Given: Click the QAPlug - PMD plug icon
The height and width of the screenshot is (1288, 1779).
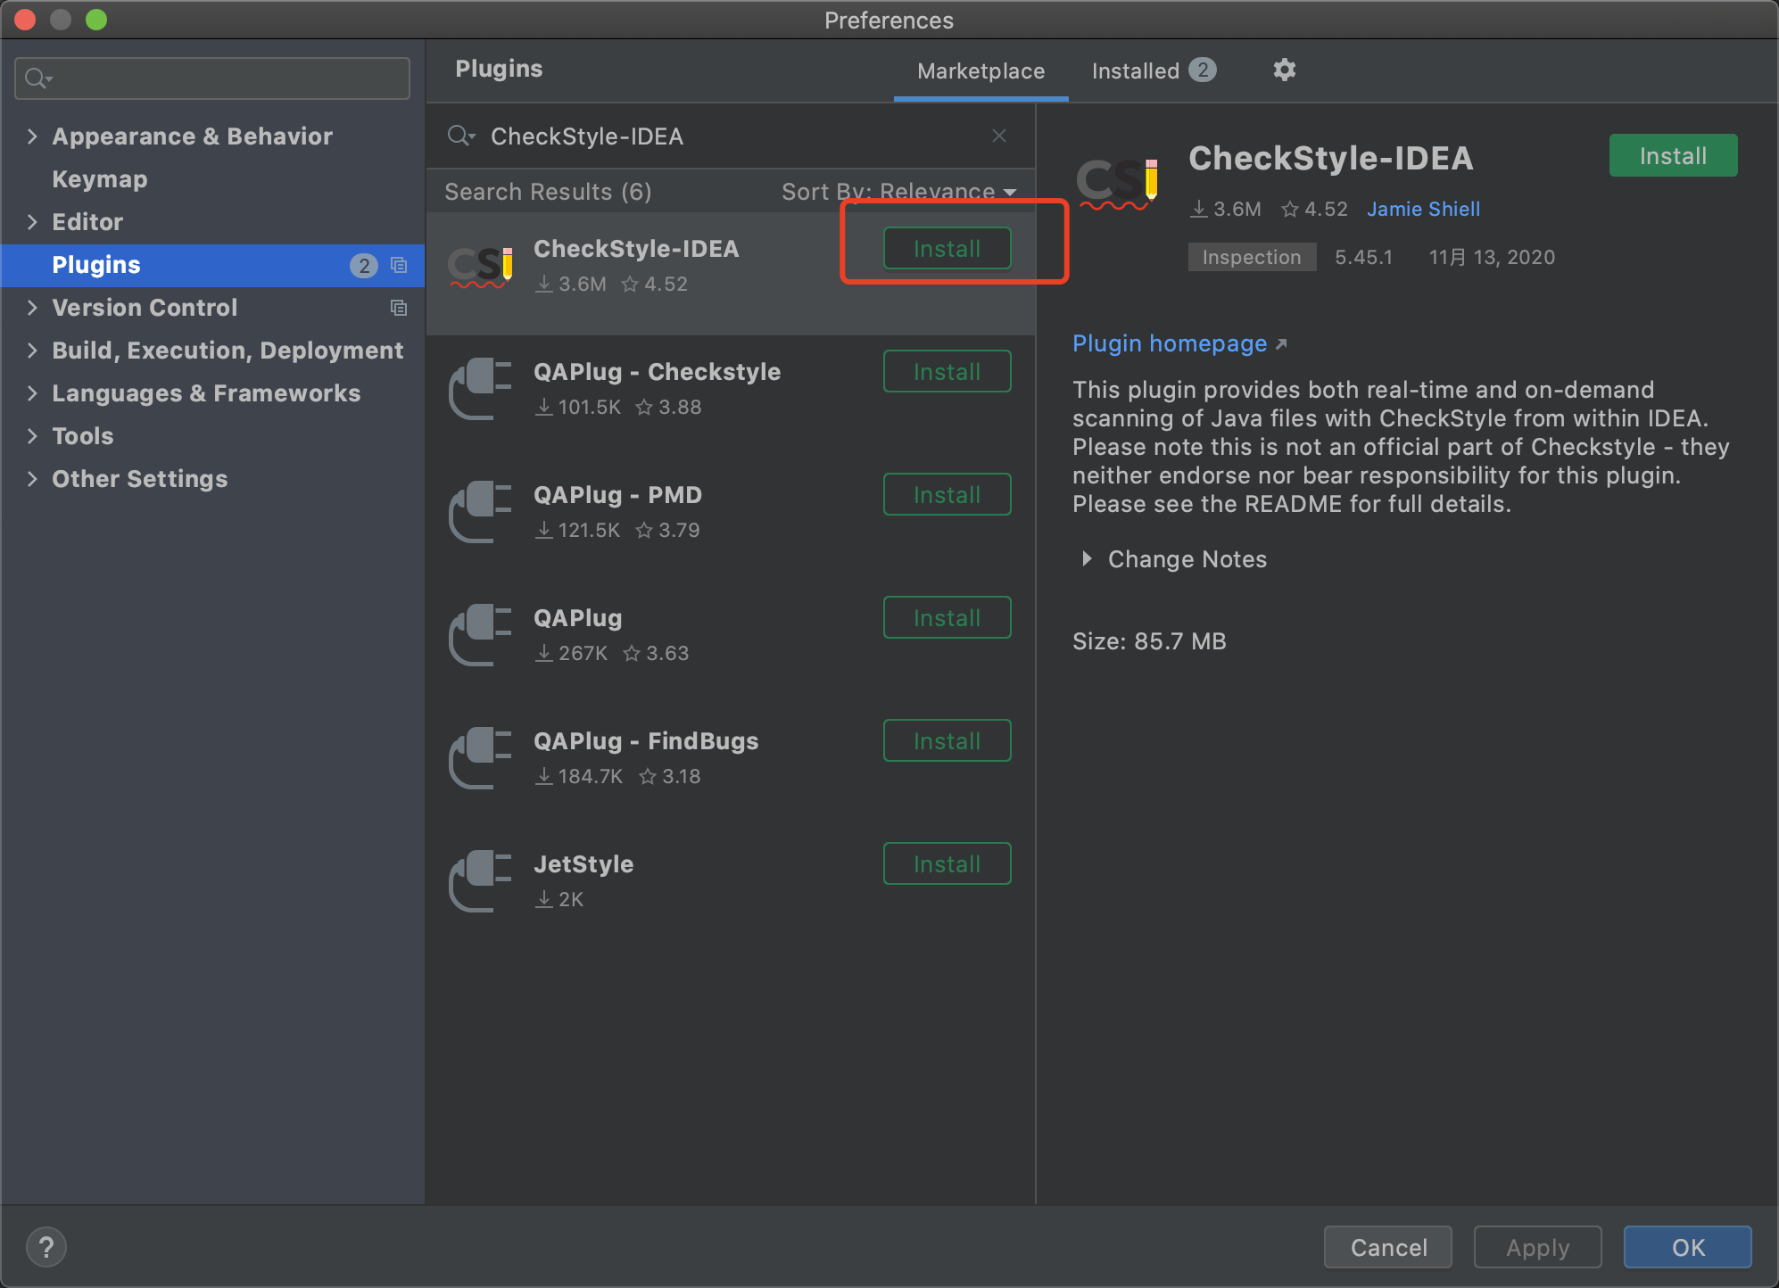Looking at the screenshot, I should [x=480, y=512].
